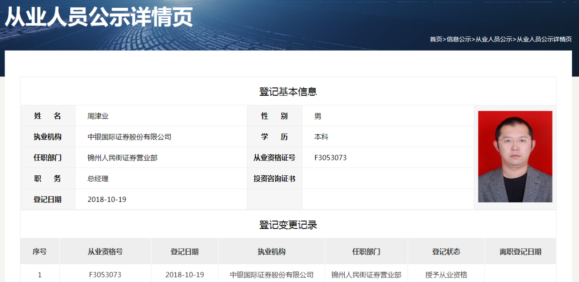Viewport: 579px width, 282px height.
Task: Click the 序号 column header
Action: click(39, 251)
